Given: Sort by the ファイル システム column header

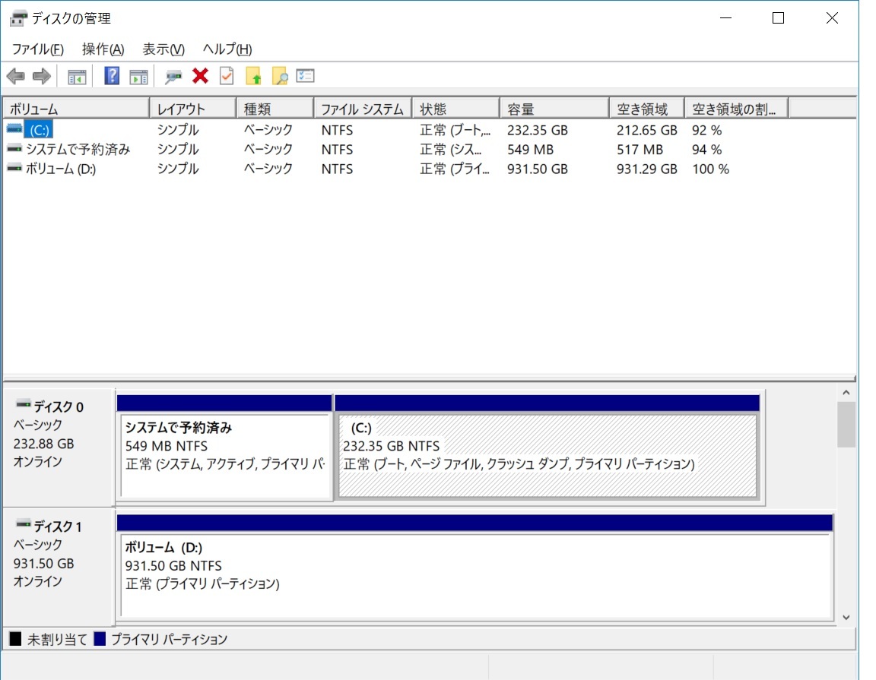Looking at the screenshot, I should point(362,109).
